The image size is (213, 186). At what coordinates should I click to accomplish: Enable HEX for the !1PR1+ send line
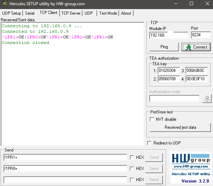(x=132, y=157)
